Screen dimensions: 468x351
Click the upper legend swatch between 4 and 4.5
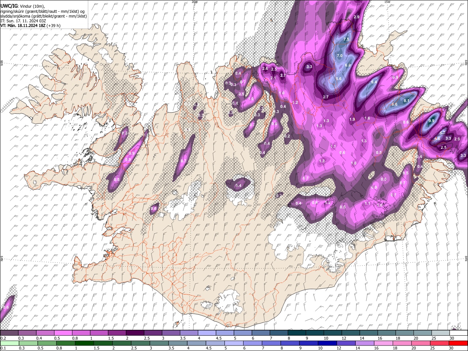206,333
